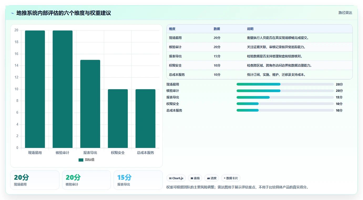Click the 现场易用 x-axis label

click(35, 153)
